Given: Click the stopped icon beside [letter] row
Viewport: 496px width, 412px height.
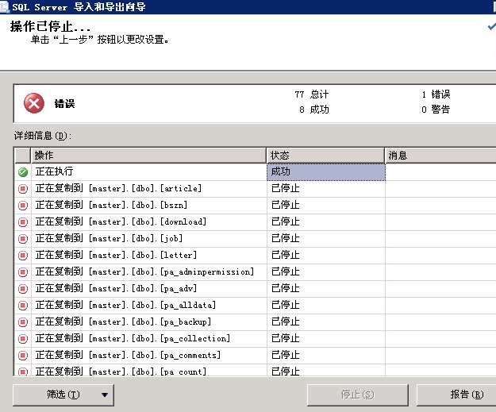Looking at the screenshot, I should 23,256.
